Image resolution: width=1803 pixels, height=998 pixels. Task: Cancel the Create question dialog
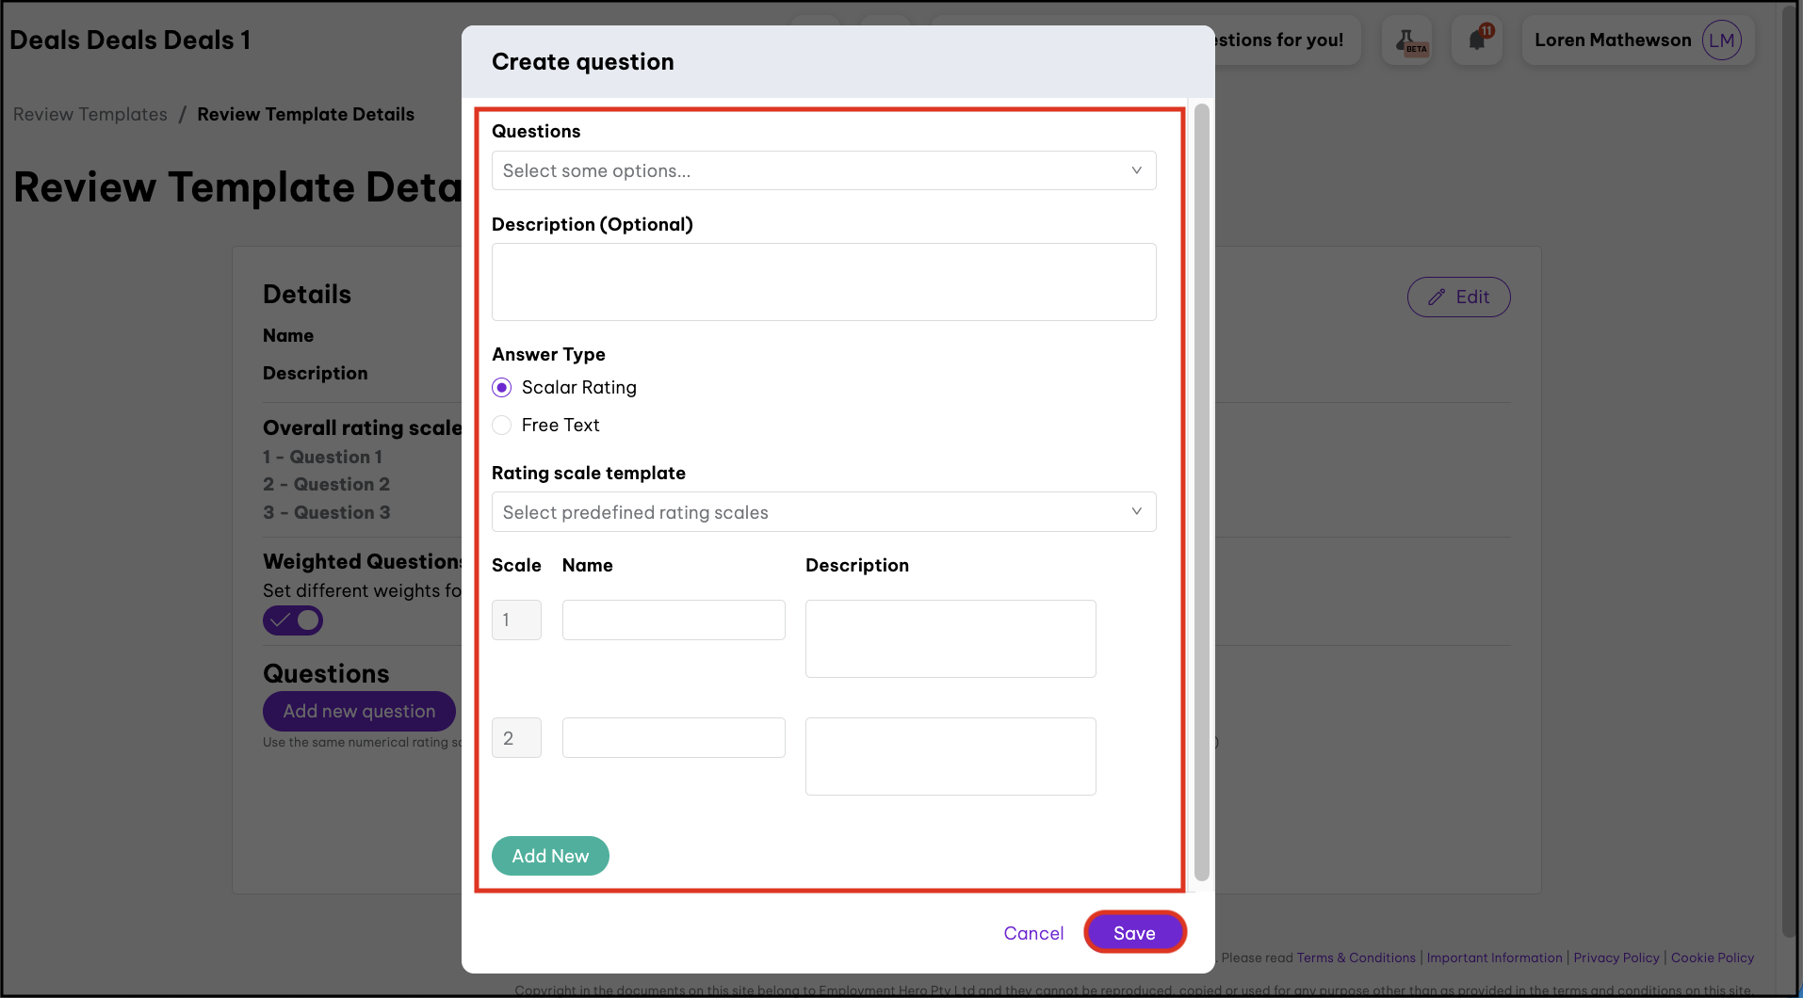(1033, 933)
